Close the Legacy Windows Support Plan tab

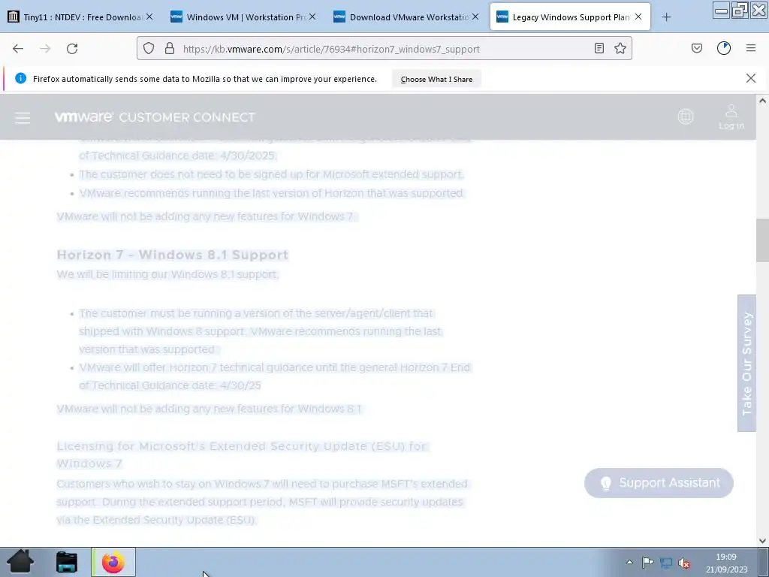click(x=638, y=17)
